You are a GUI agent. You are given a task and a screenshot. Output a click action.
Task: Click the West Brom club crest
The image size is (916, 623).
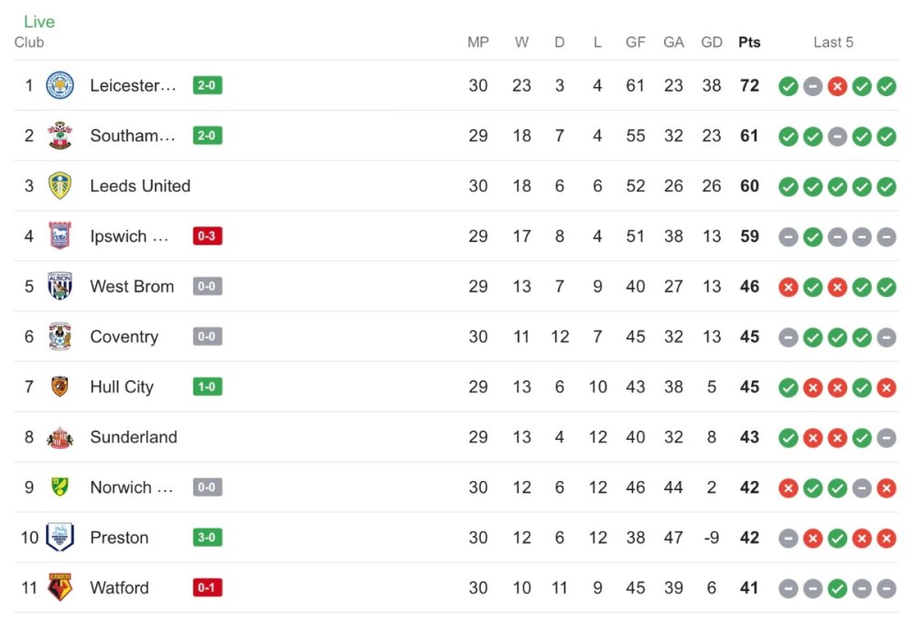pos(60,287)
